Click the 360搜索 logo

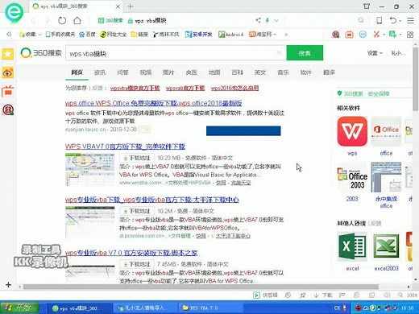point(41,53)
